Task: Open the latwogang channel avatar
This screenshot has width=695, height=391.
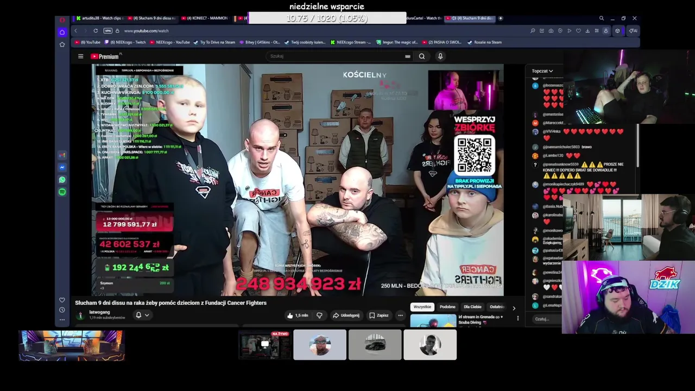Action: tap(80, 315)
